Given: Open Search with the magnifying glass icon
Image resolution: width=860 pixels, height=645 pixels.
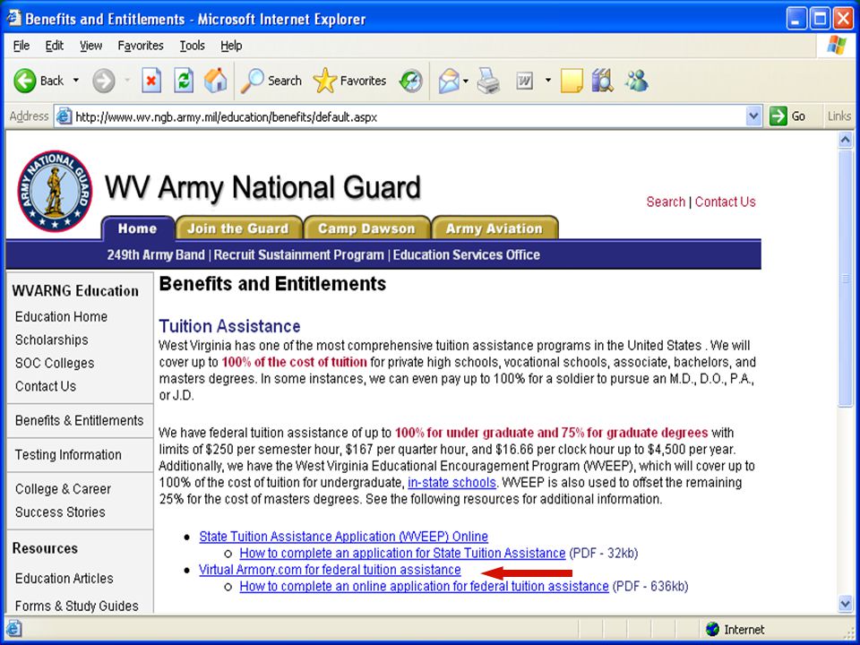Looking at the screenshot, I should tap(272, 82).
